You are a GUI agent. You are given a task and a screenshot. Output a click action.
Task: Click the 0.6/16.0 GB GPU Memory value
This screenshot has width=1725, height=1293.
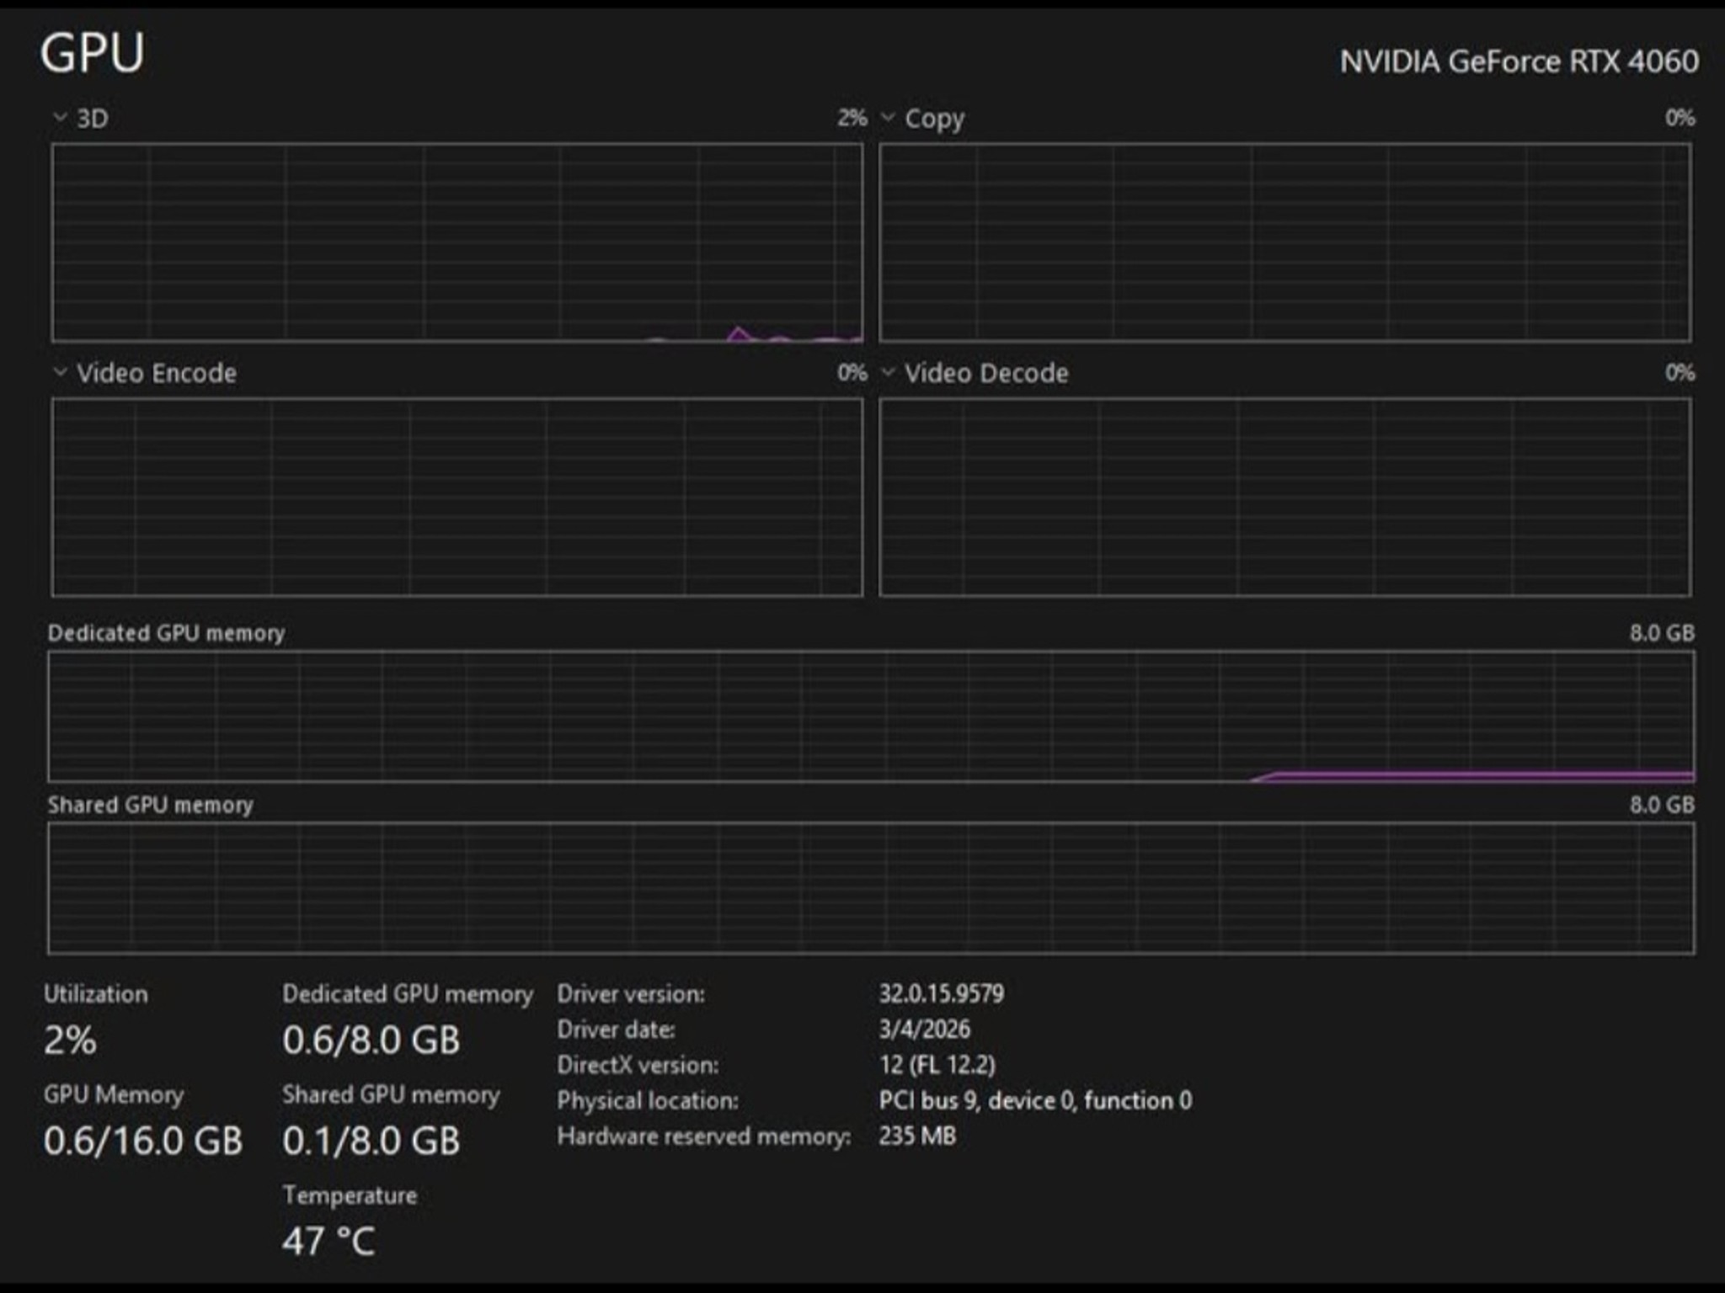tap(143, 1141)
